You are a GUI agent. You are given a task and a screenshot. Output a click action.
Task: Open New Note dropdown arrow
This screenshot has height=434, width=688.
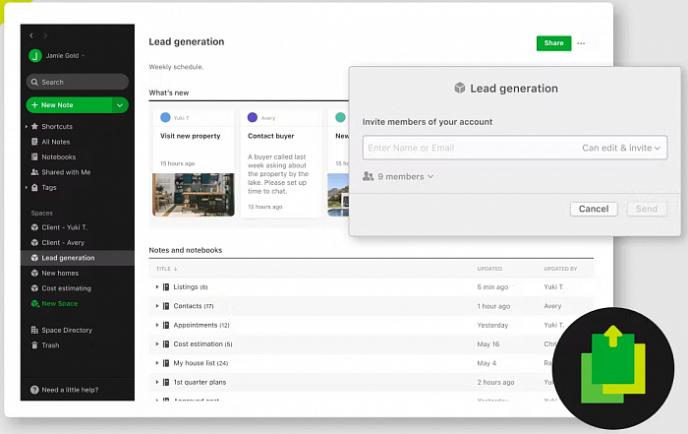coord(120,105)
